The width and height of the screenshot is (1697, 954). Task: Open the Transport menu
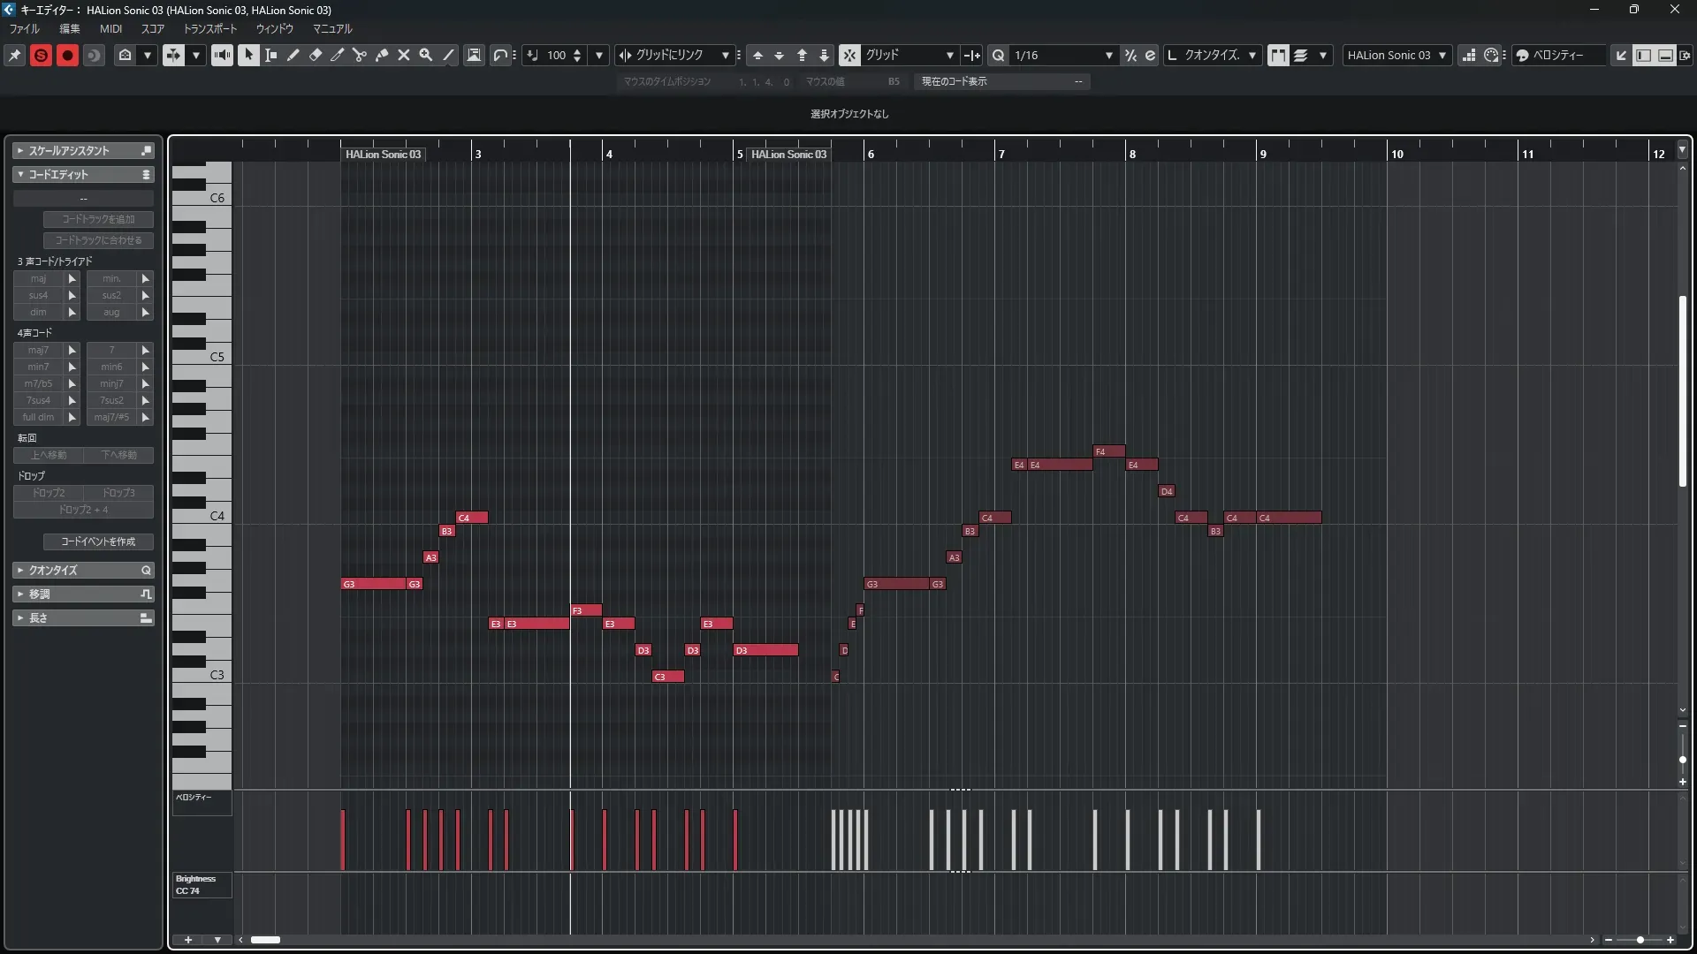click(x=210, y=29)
